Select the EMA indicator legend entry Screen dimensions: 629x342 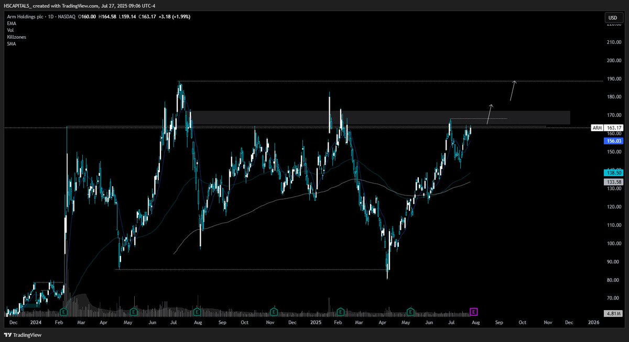click(x=11, y=24)
